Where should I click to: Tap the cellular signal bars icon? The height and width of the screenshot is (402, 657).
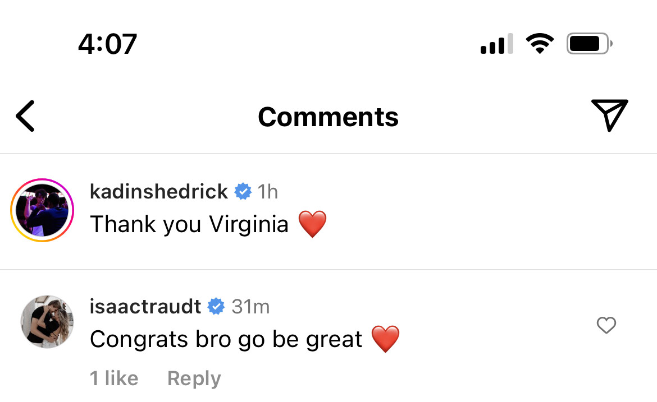point(497,44)
